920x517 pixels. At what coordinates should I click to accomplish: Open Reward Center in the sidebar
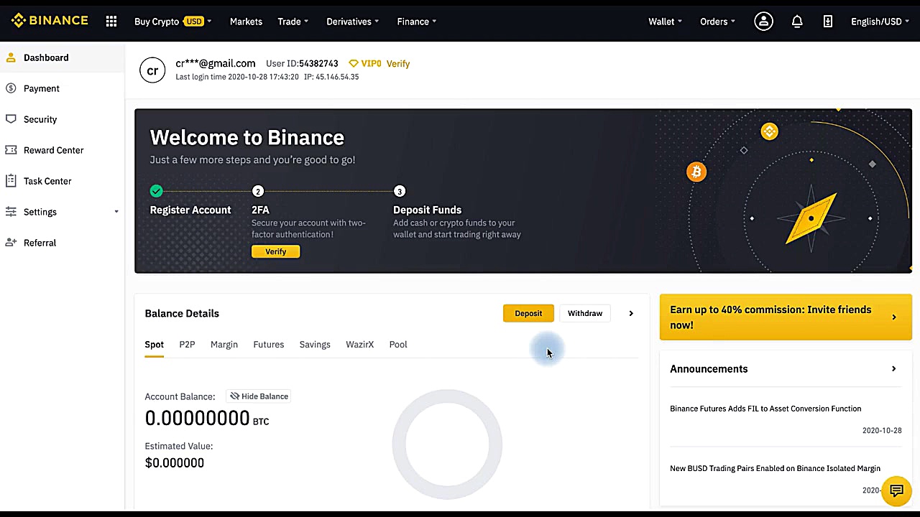pyautogui.click(x=54, y=150)
